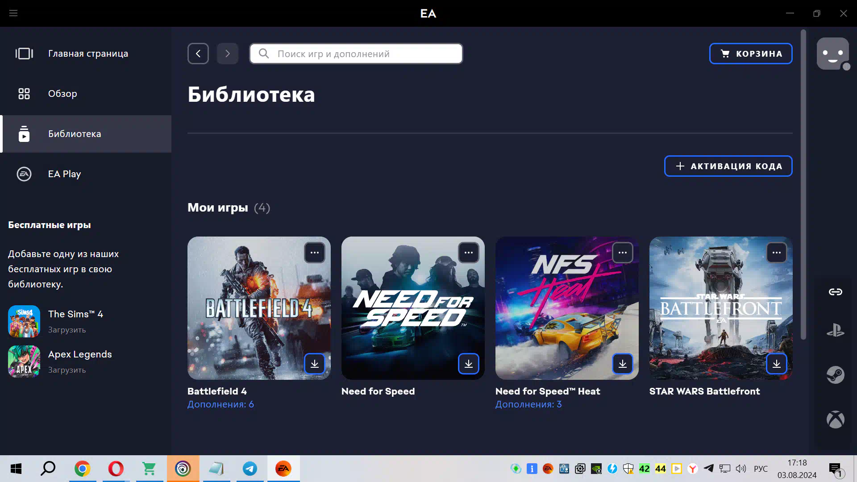This screenshot has height=482, width=857.
Task: Click the PlayStation account link icon
Action: tap(835, 331)
